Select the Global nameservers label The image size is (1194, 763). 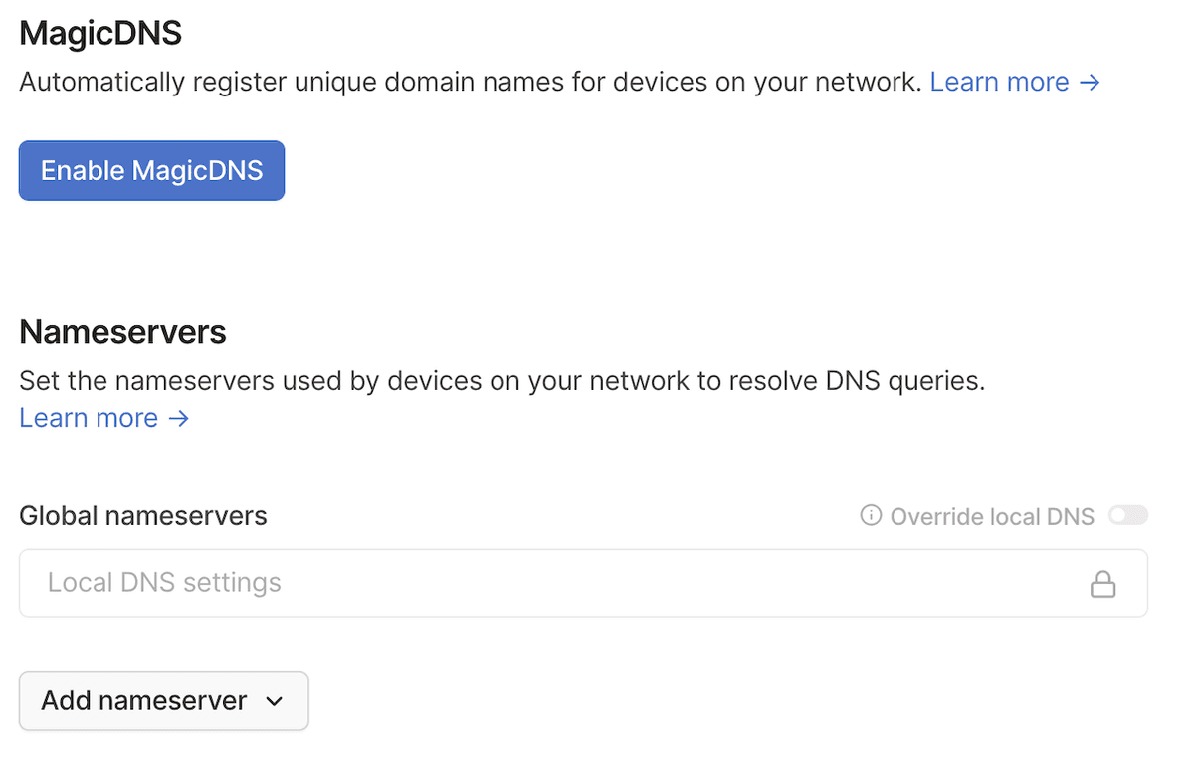tap(142, 515)
